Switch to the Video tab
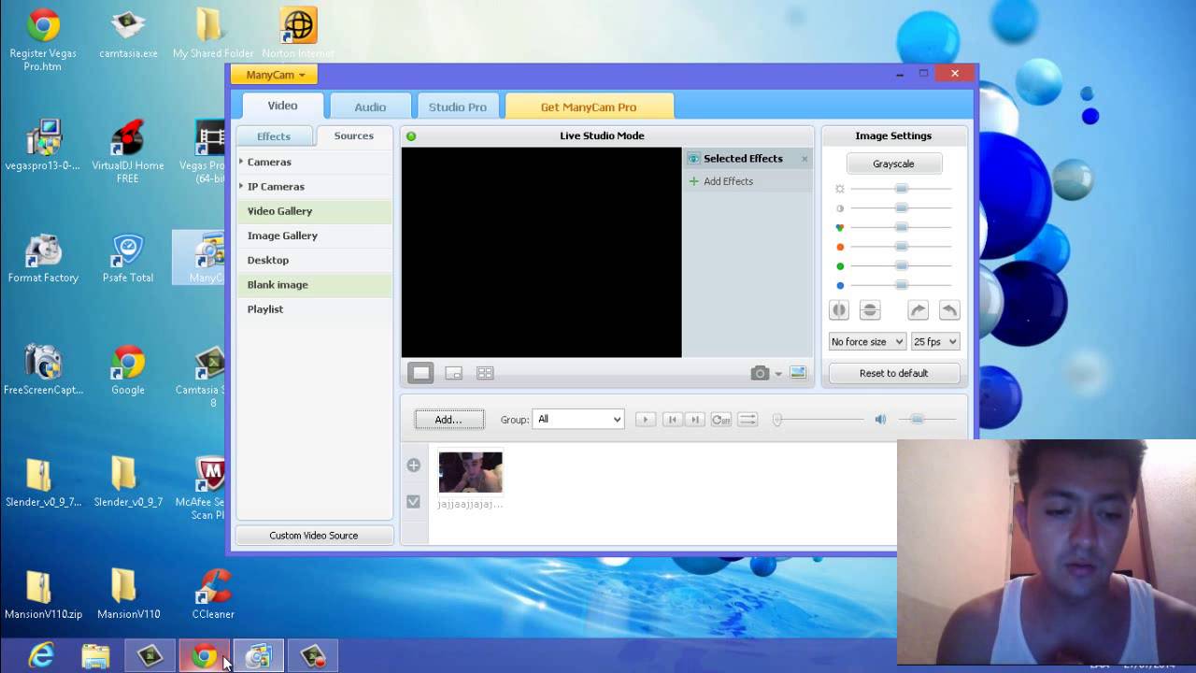Image resolution: width=1196 pixels, height=673 pixels. [283, 106]
